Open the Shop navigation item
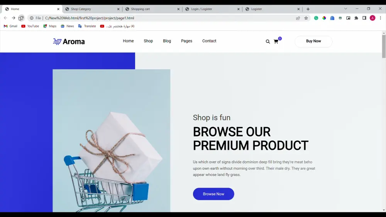The height and width of the screenshot is (217, 386). 148,41
